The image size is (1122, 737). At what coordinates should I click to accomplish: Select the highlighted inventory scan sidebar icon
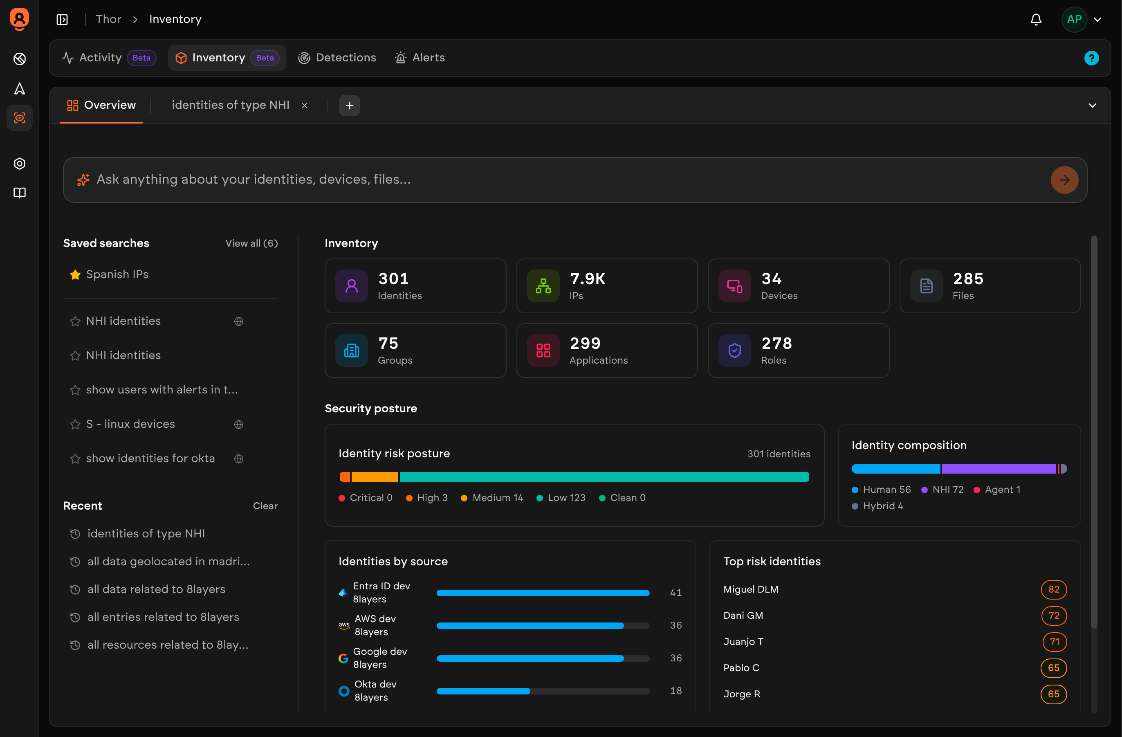[19, 118]
